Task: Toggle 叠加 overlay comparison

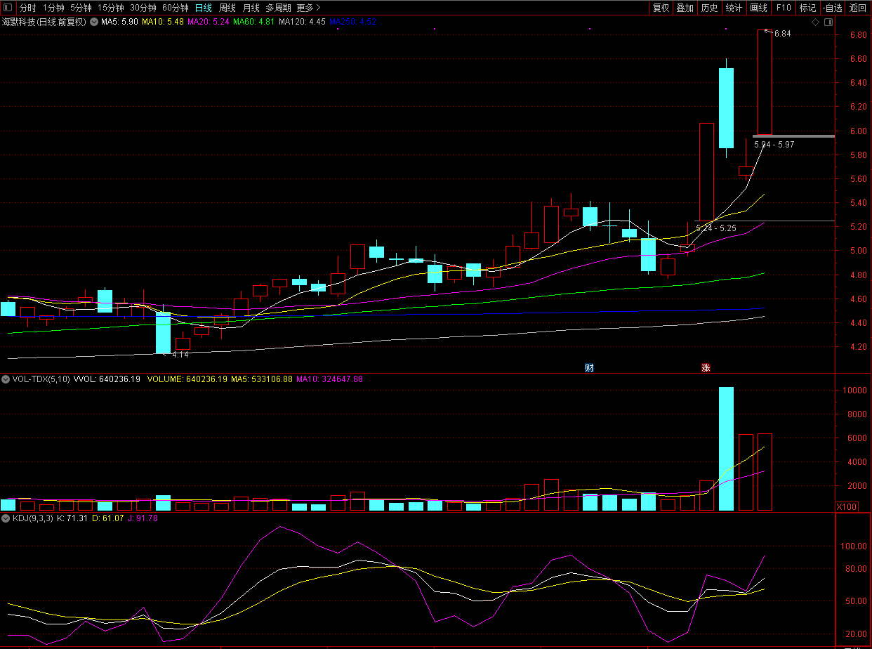Action: [x=685, y=8]
